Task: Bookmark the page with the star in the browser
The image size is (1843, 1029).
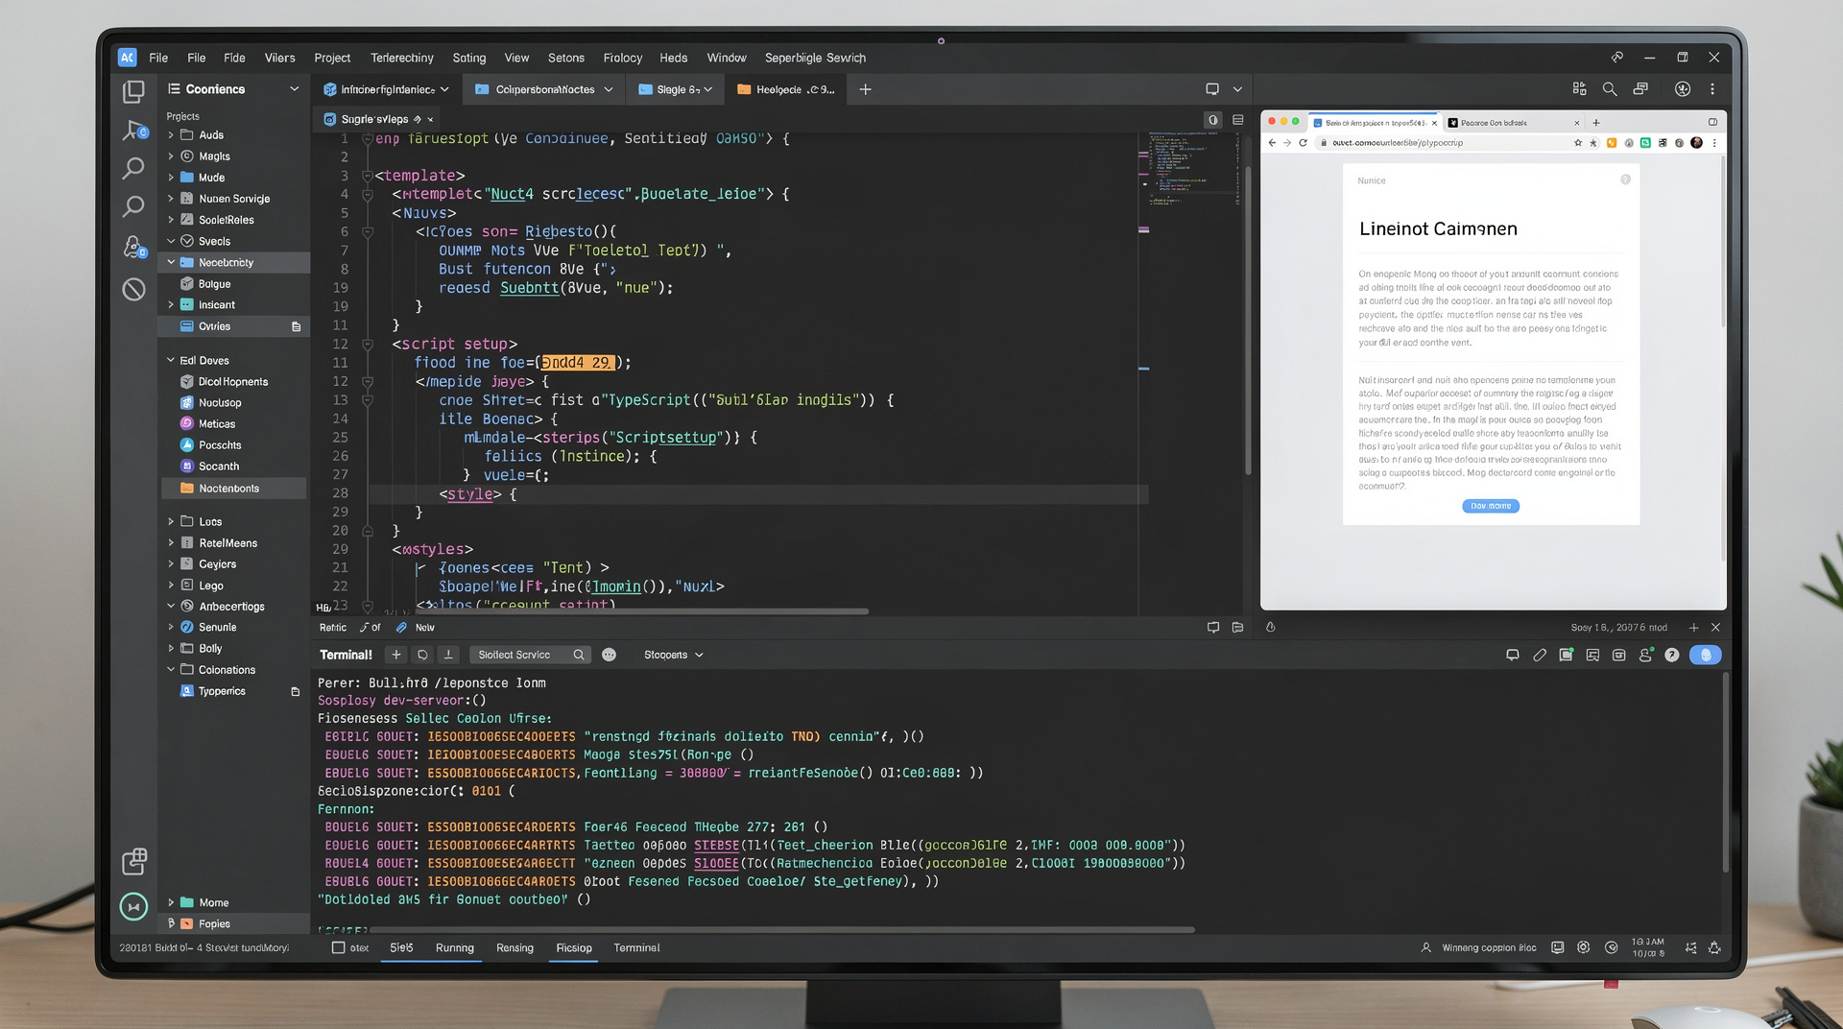Action: pyautogui.click(x=1578, y=143)
